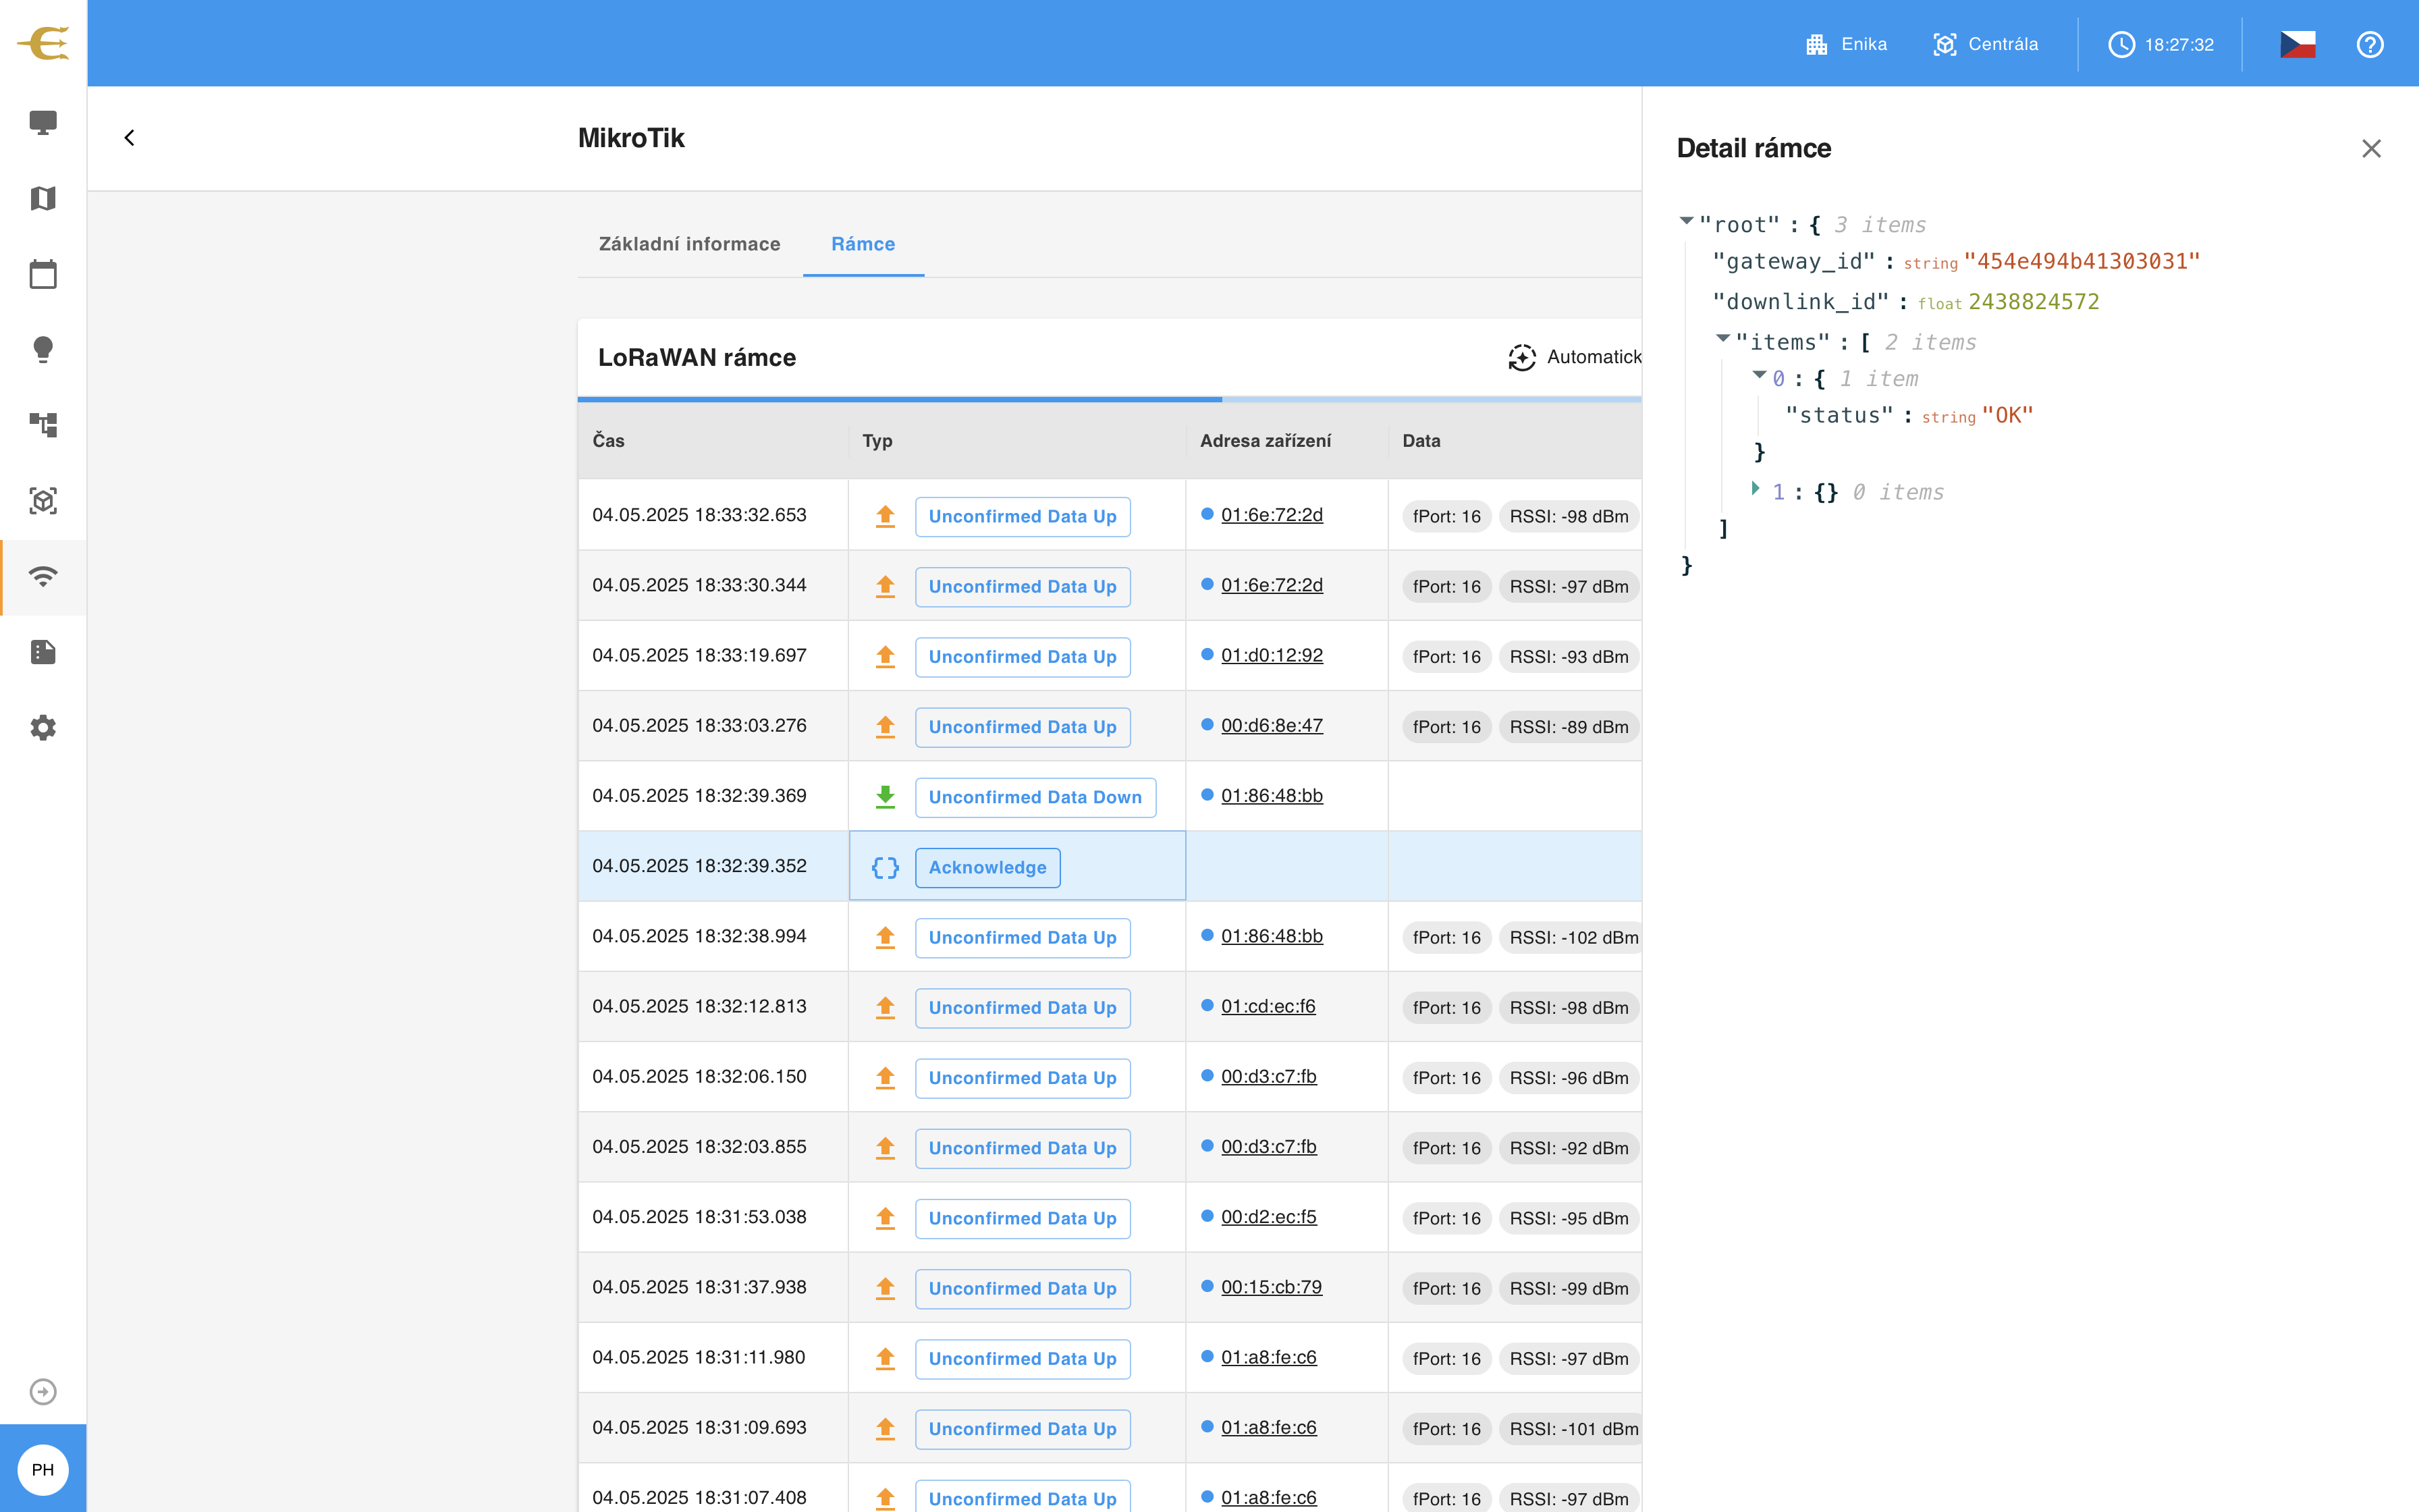Click the help question mark icon
This screenshot has width=2419, height=1512.
(x=2370, y=44)
